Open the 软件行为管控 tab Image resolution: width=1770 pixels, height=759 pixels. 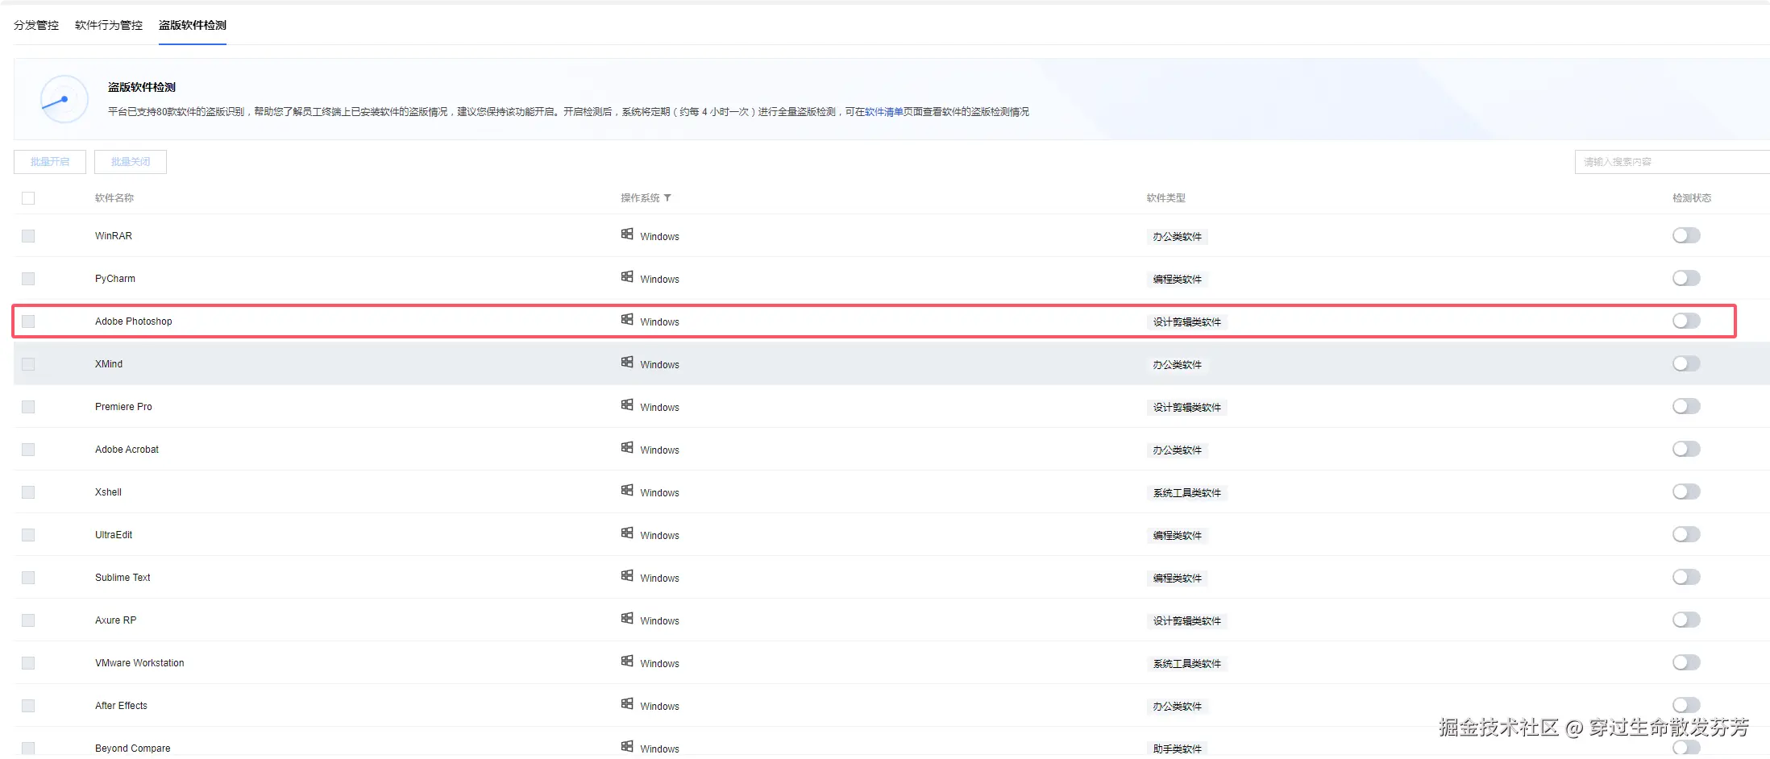[x=109, y=25]
